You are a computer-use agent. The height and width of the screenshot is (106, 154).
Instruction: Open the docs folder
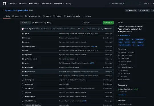[x=26, y=50]
